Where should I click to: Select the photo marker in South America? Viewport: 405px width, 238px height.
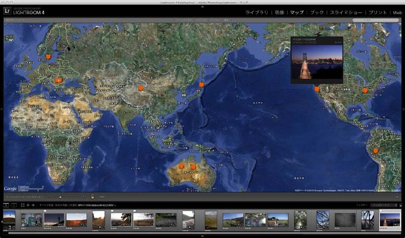coord(376,151)
